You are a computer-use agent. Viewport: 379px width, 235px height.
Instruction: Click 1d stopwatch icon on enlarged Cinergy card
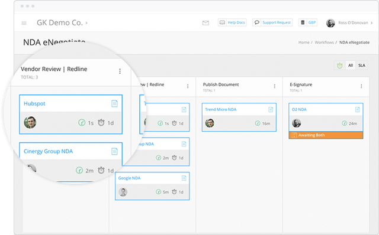tap(101, 171)
